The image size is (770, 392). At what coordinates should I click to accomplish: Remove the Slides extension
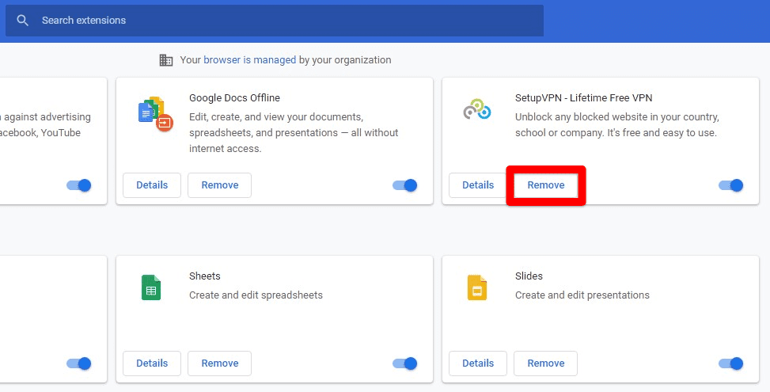click(545, 363)
